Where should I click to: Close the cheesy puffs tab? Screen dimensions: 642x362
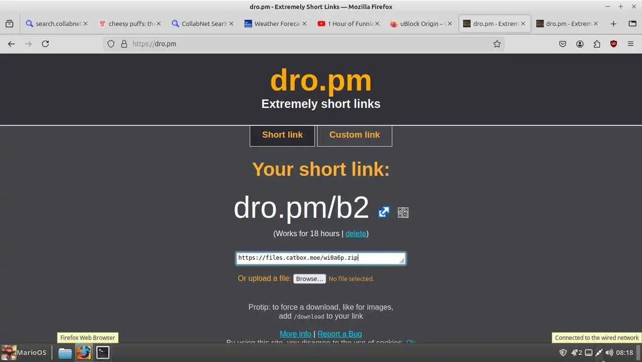159,24
